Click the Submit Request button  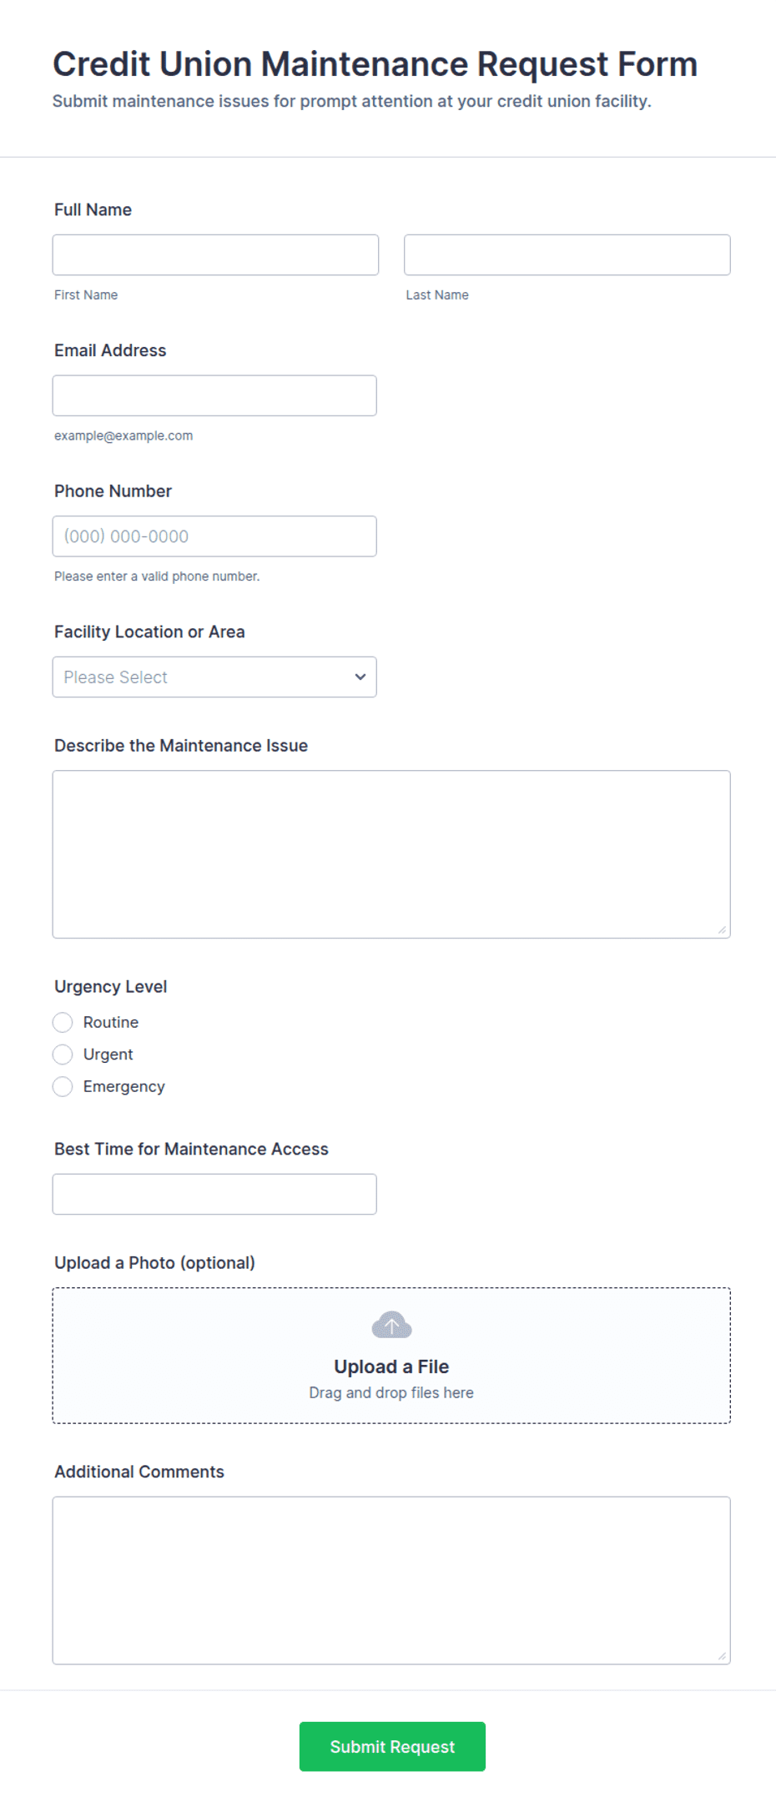(x=392, y=1746)
